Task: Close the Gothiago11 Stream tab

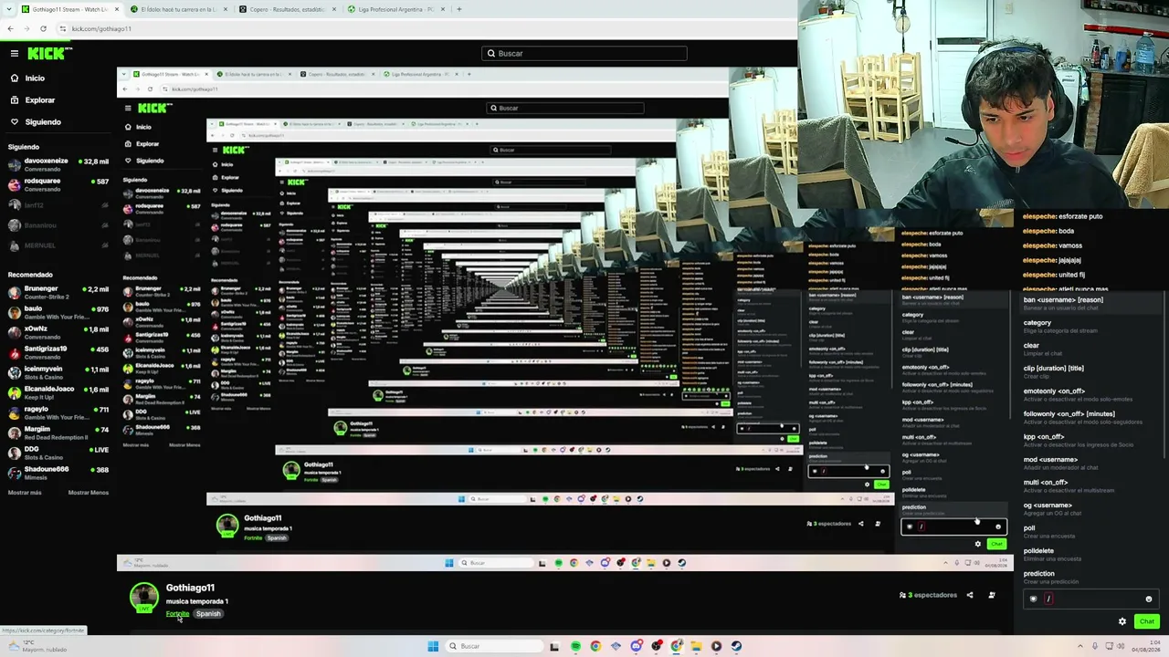Action: coord(117,9)
